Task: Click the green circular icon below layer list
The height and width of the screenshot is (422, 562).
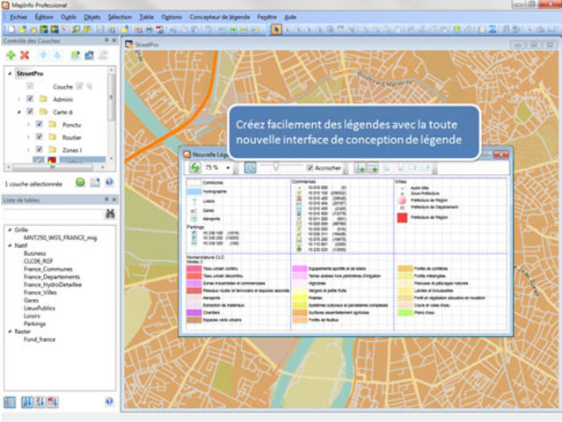Action: 80,182
